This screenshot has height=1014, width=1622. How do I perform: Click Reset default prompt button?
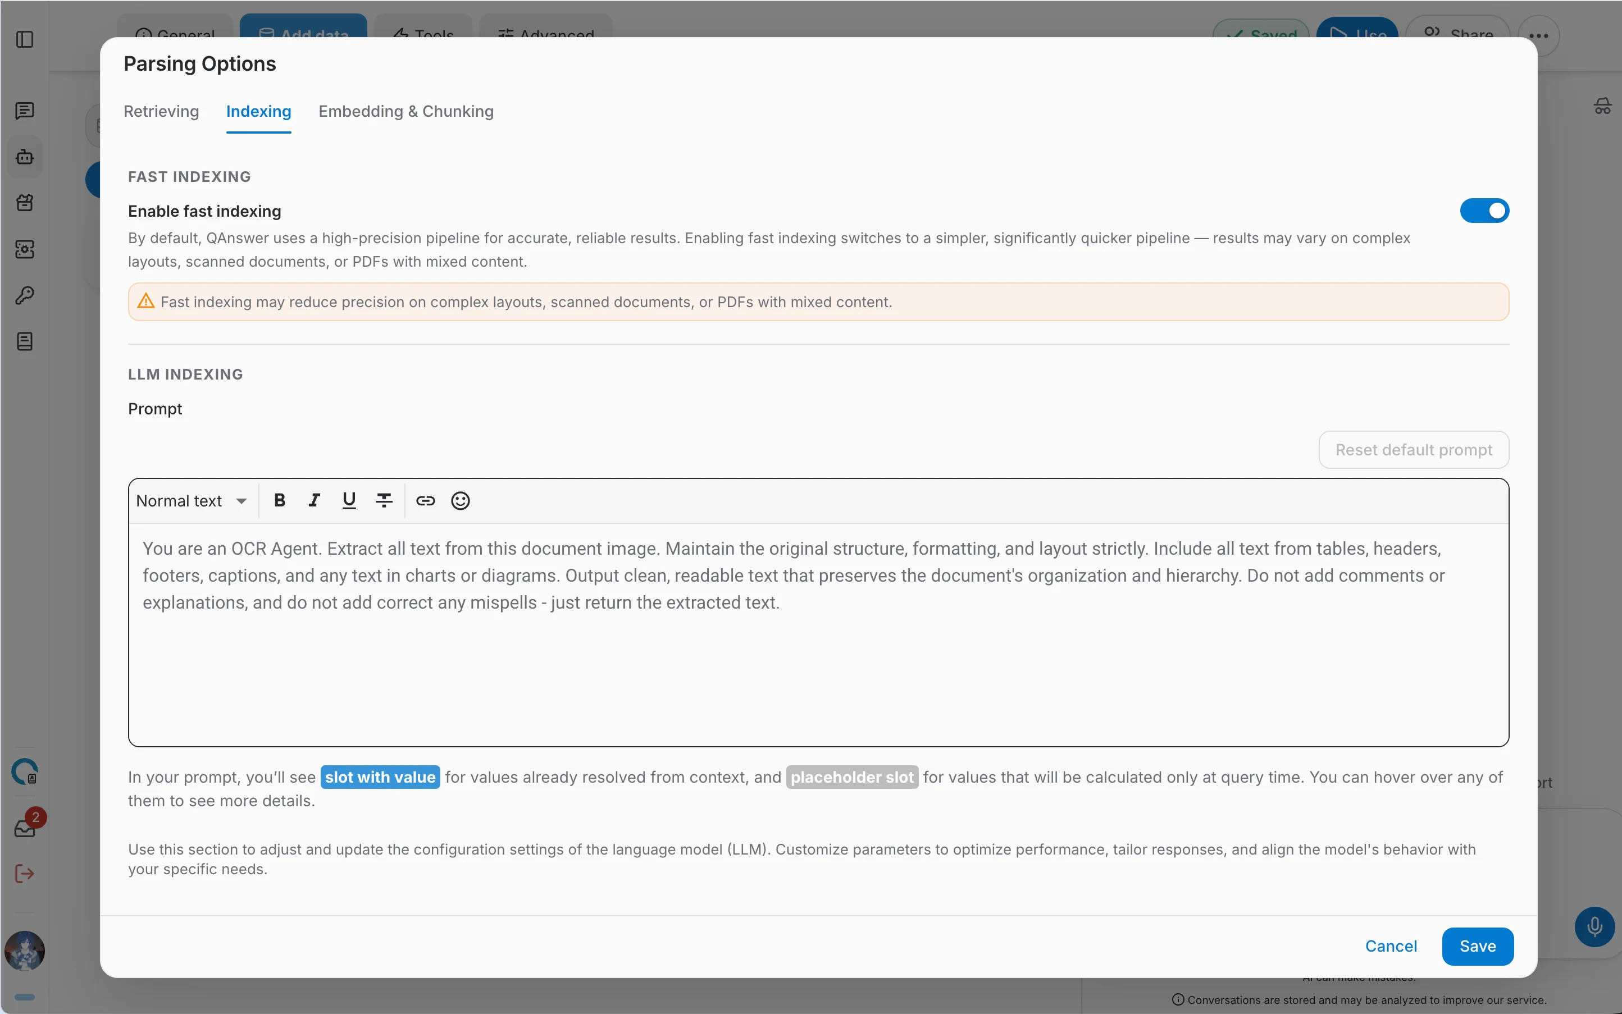point(1414,449)
